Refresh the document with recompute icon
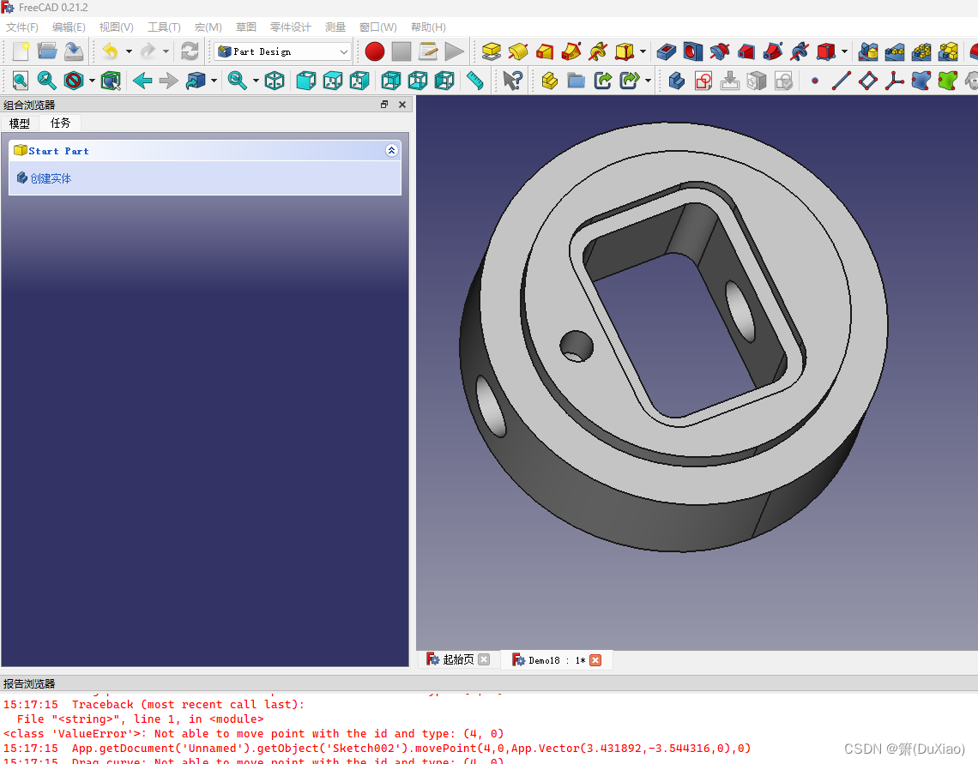The image size is (978, 764). coord(190,51)
